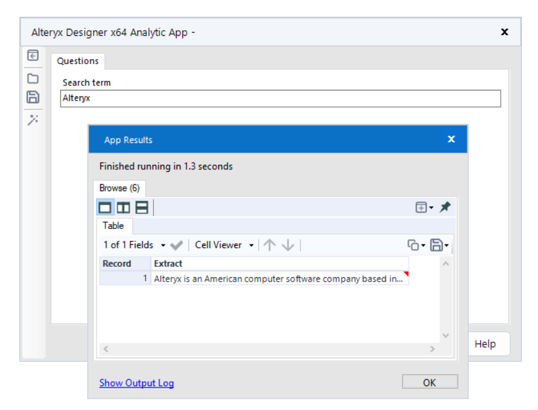Viewport: 538px width, 410px height.
Task: Click the save icon in left sidebar
Action: 33,97
